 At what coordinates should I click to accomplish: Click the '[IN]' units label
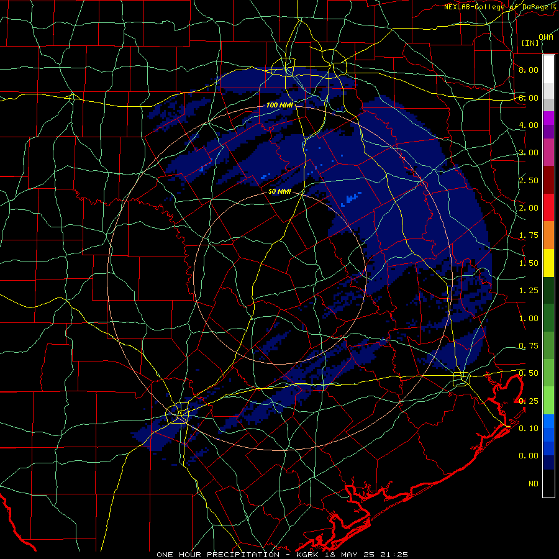pos(530,43)
